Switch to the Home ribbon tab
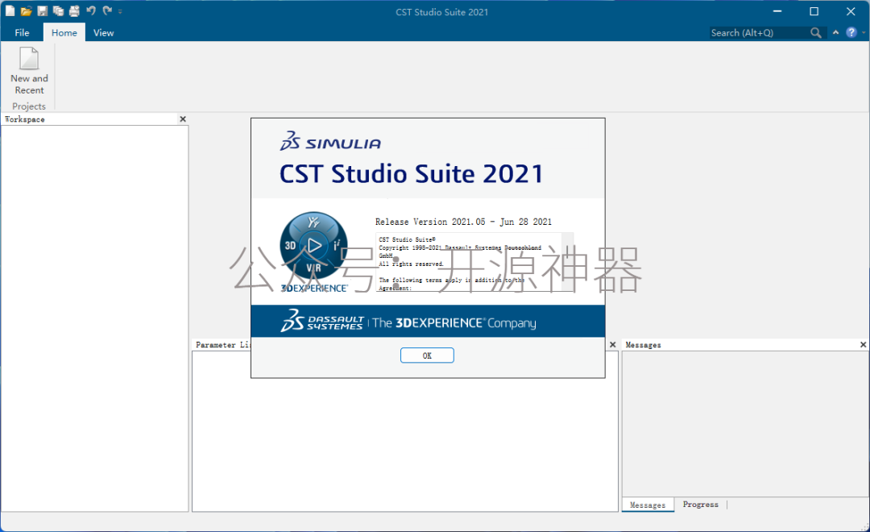Viewport: 870px width, 532px height. click(x=64, y=33)
